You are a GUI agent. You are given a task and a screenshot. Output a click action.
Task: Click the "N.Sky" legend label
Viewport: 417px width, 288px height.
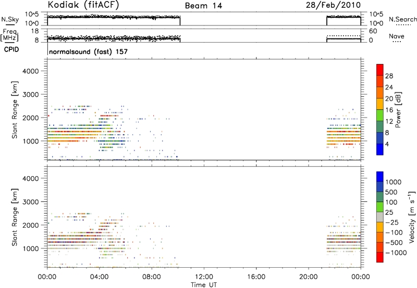(x=10, y=19)
